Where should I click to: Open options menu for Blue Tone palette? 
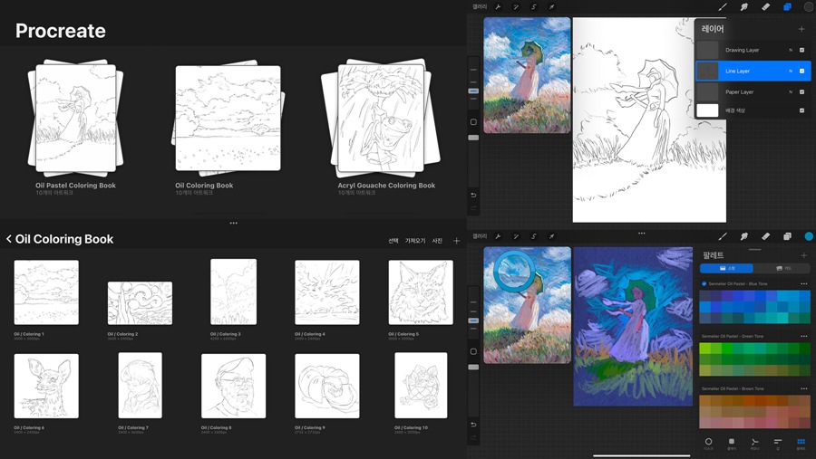click(x=803, y=284)
